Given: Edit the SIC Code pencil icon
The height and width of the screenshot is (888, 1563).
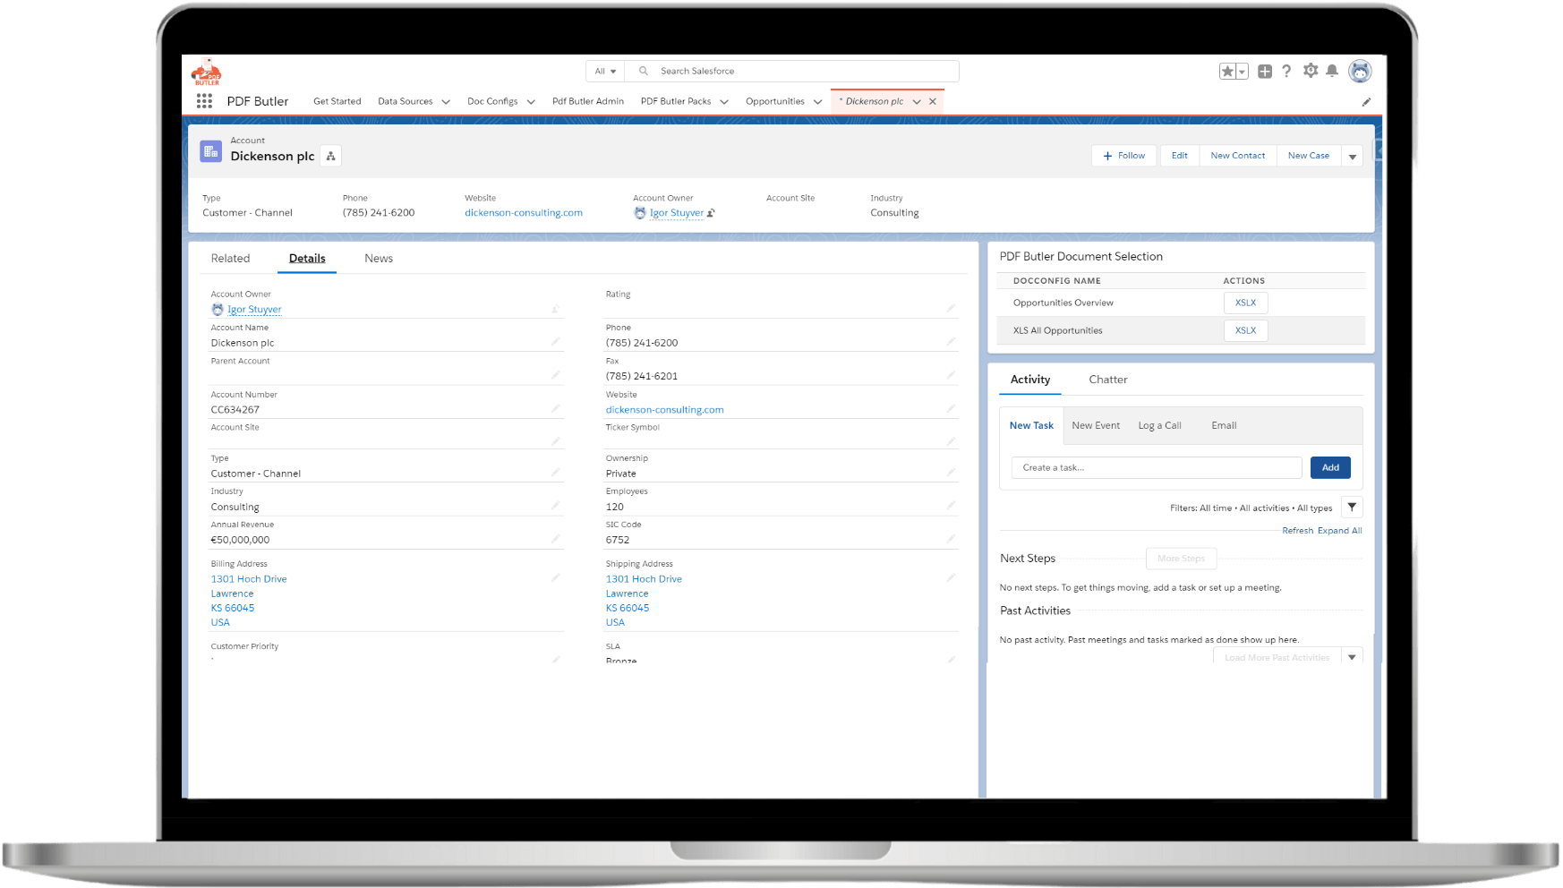Looking at the screenshot, I should click(951, 539).
